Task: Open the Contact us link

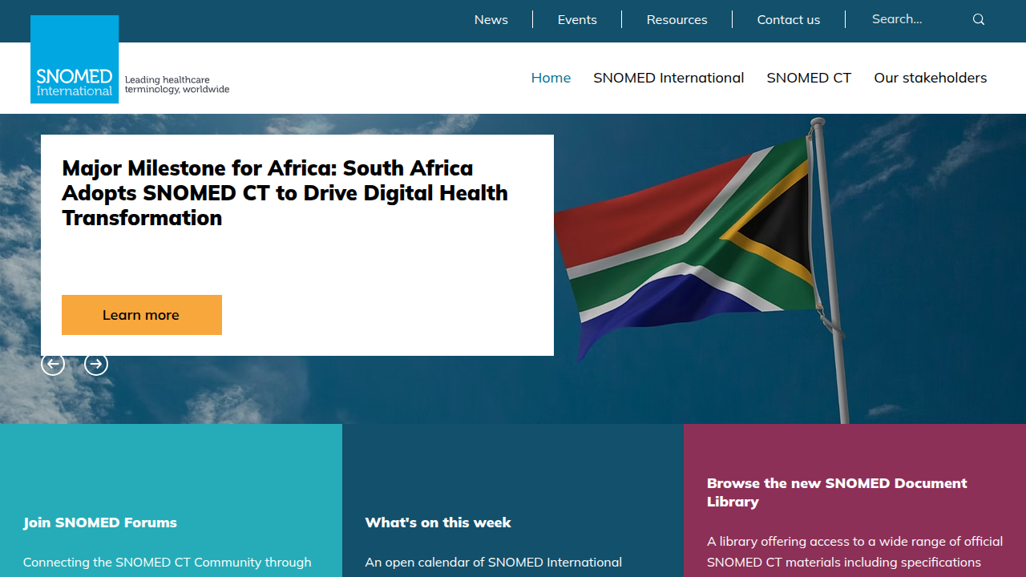Action: [789, 19]
